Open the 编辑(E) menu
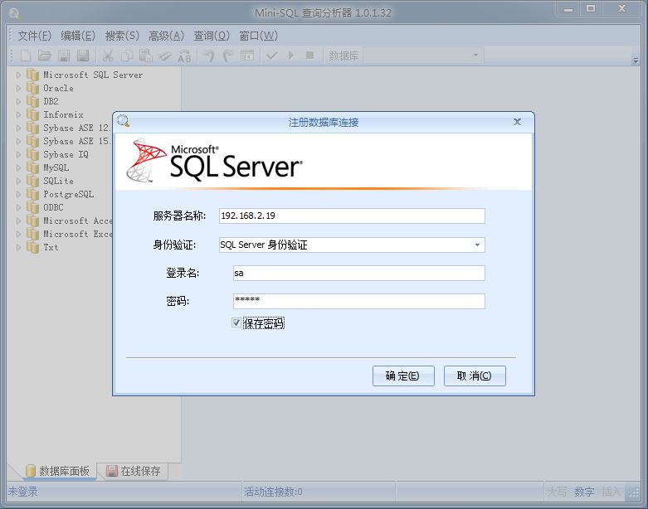This screenshot has height=509, width=648. 78,36
